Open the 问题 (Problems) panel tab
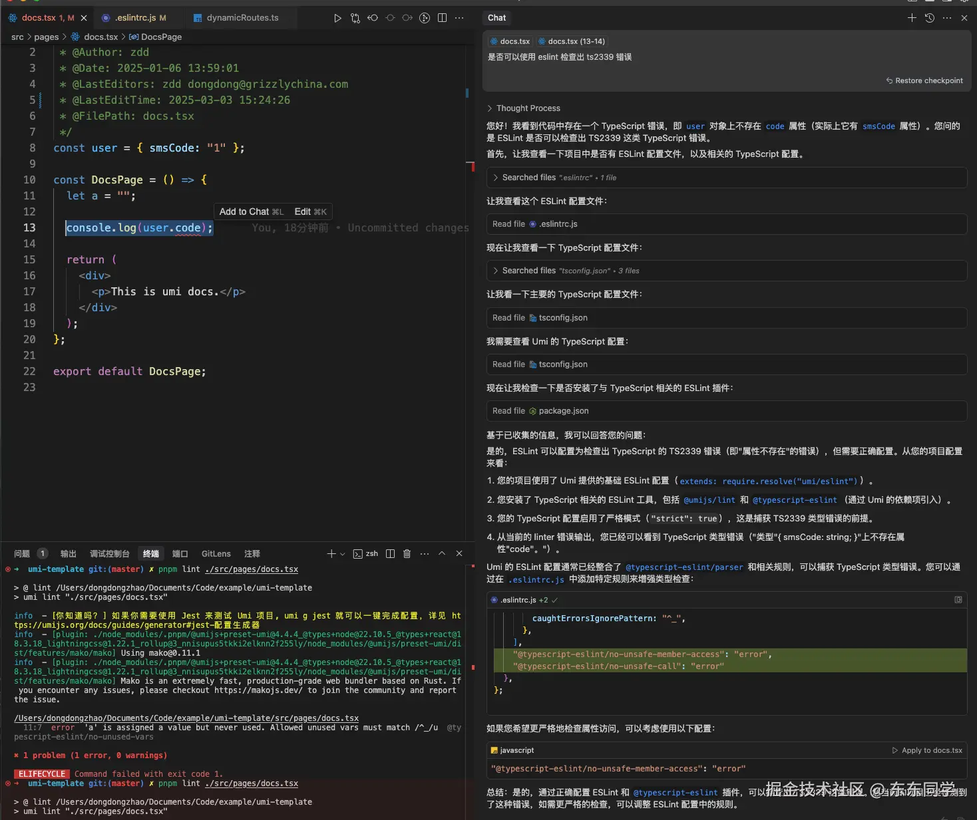This screenshot has width=977, height=820. tap(31, 553)
